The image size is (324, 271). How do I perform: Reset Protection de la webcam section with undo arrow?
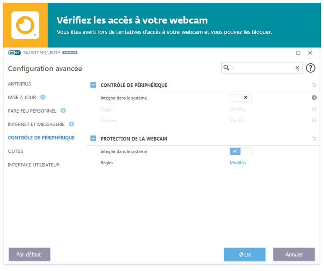click(314, 138)
